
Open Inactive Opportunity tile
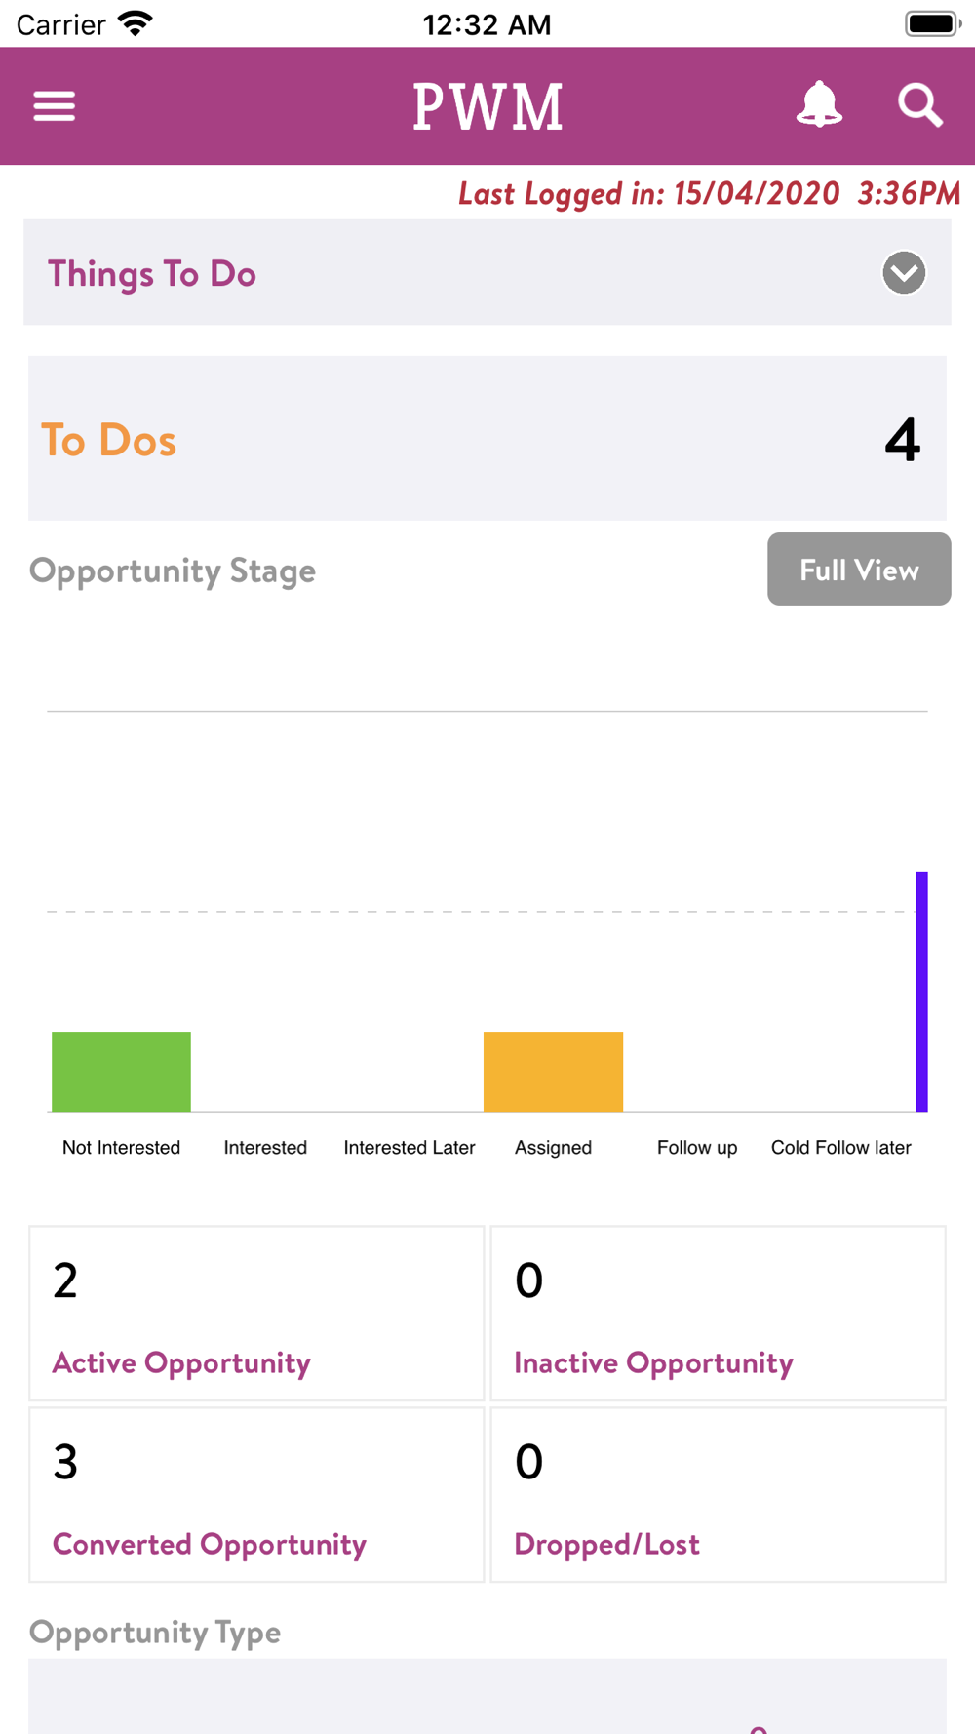[718, 1314]
